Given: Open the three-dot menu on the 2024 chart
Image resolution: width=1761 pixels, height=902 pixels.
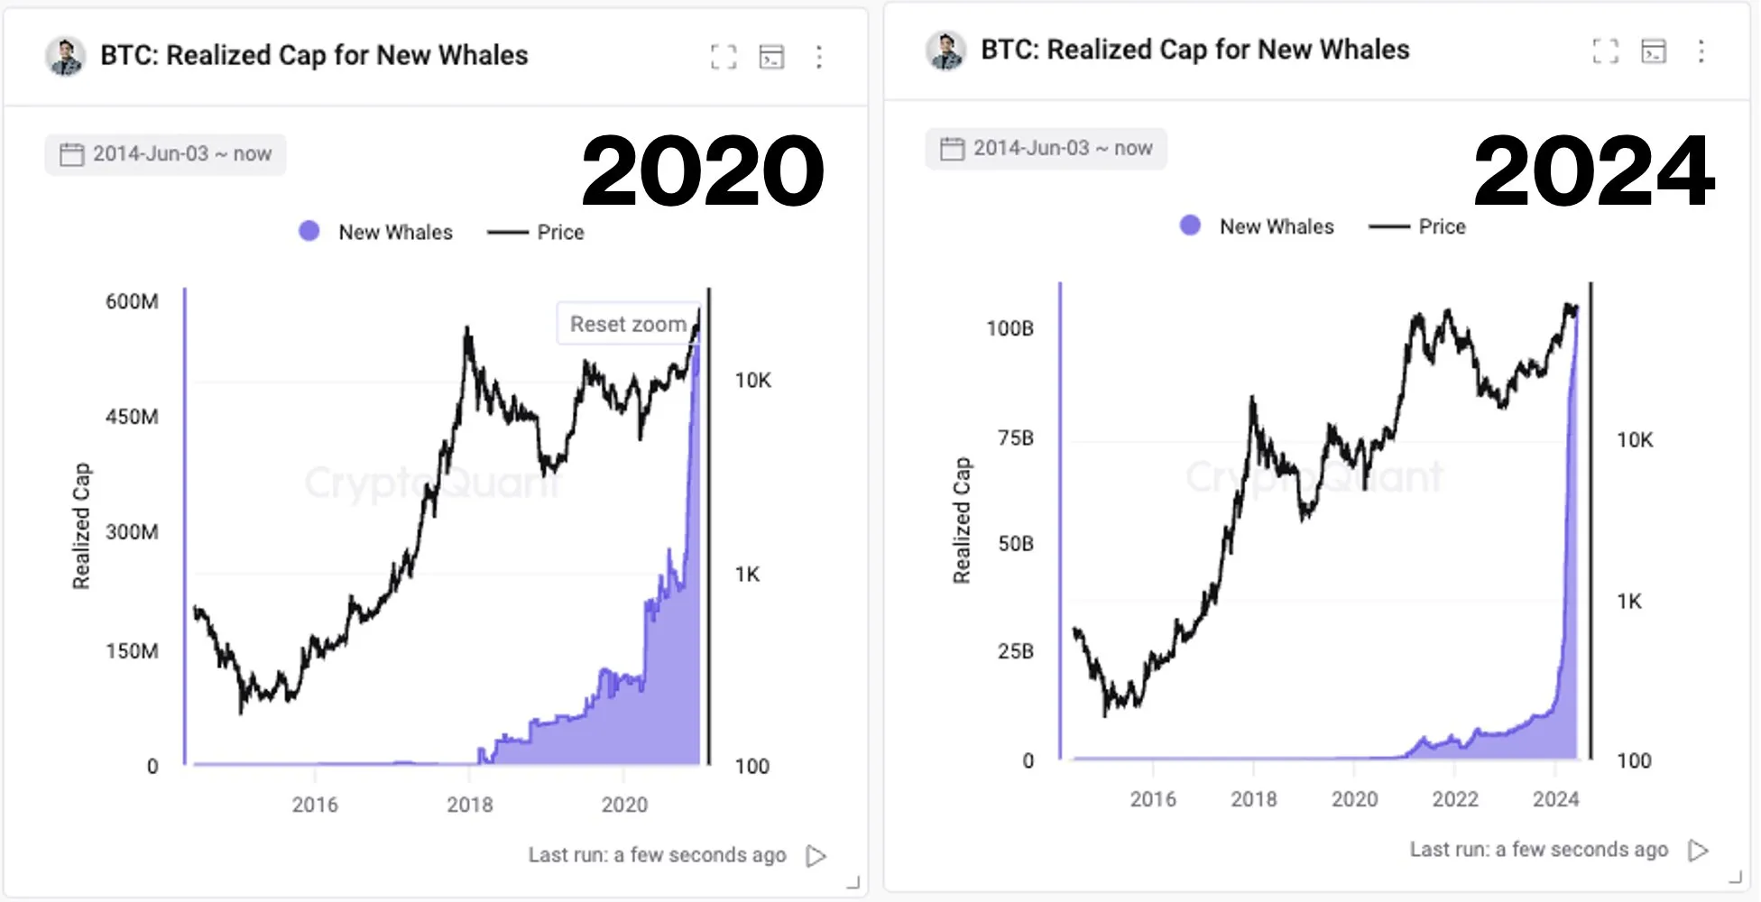Looking at the screenshot, I should click(1702, 52).
